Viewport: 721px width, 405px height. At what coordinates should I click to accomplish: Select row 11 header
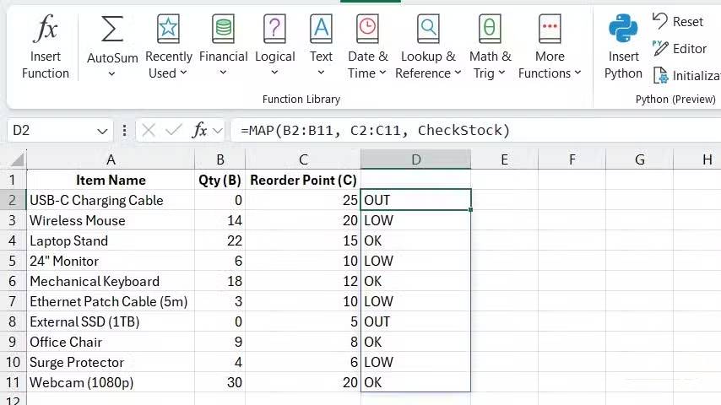click(x=13, y=382)
